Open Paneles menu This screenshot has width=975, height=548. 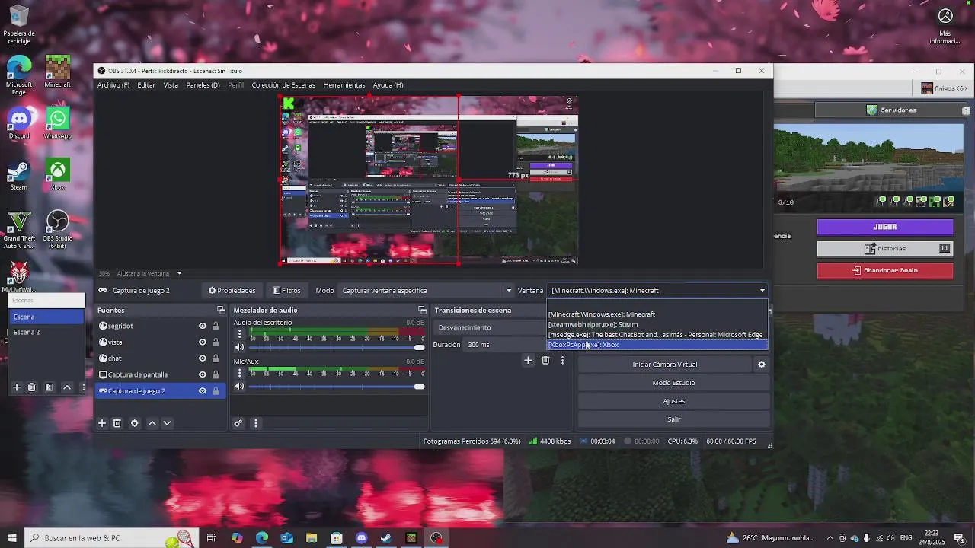coord(203,85)
